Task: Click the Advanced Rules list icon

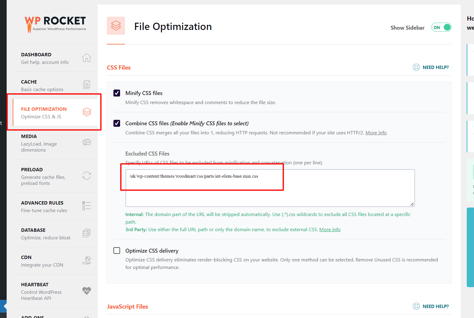Action: coord(87,206)
